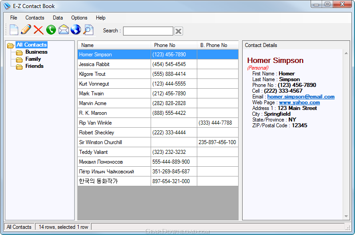Viewport: 355px width, 235px height.
Task: Select the Kilgore Trout row
Action: 158,74
